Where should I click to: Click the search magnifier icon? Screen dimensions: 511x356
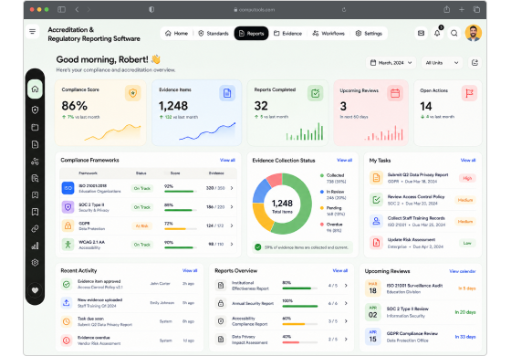click(x=454, y=33)
